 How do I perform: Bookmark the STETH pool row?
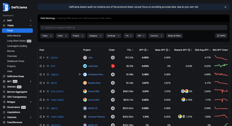click(41, 58)
